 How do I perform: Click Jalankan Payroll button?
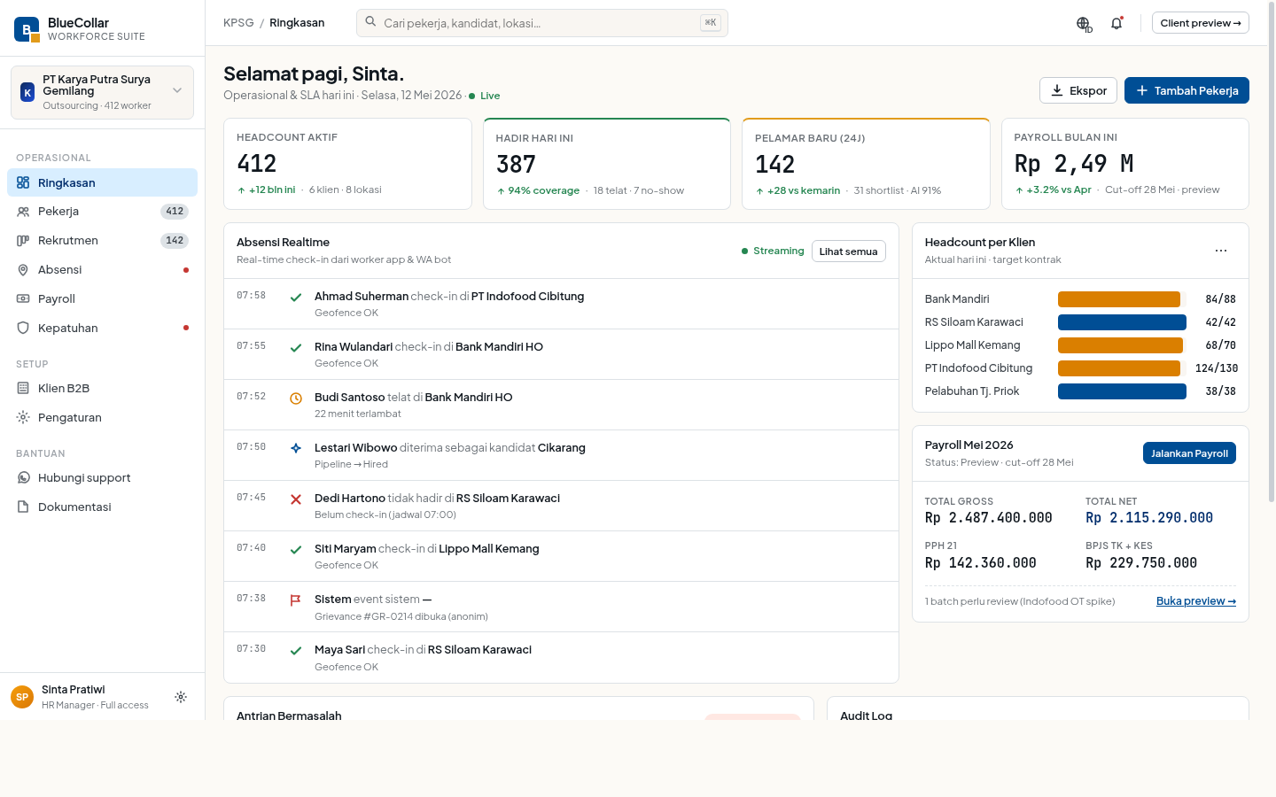[x=1189, y=453]
